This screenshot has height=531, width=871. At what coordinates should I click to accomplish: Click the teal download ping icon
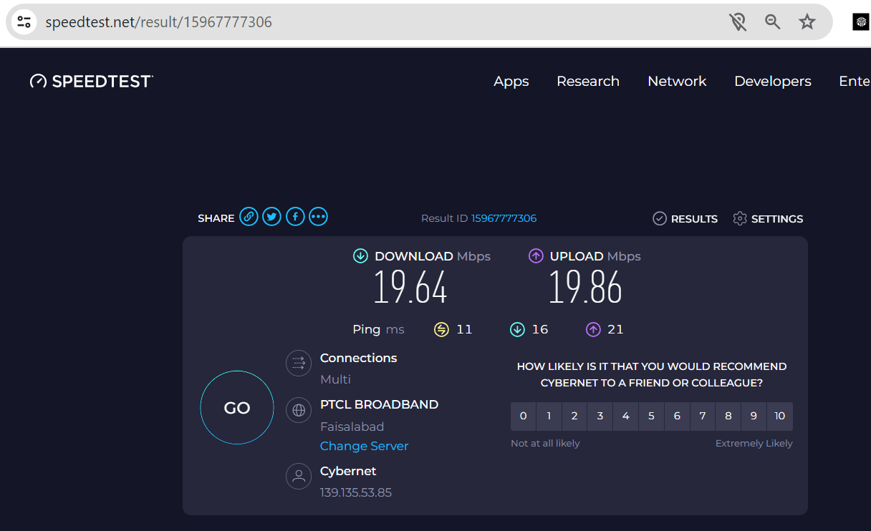pyautogui.click(x=517, y=329)
